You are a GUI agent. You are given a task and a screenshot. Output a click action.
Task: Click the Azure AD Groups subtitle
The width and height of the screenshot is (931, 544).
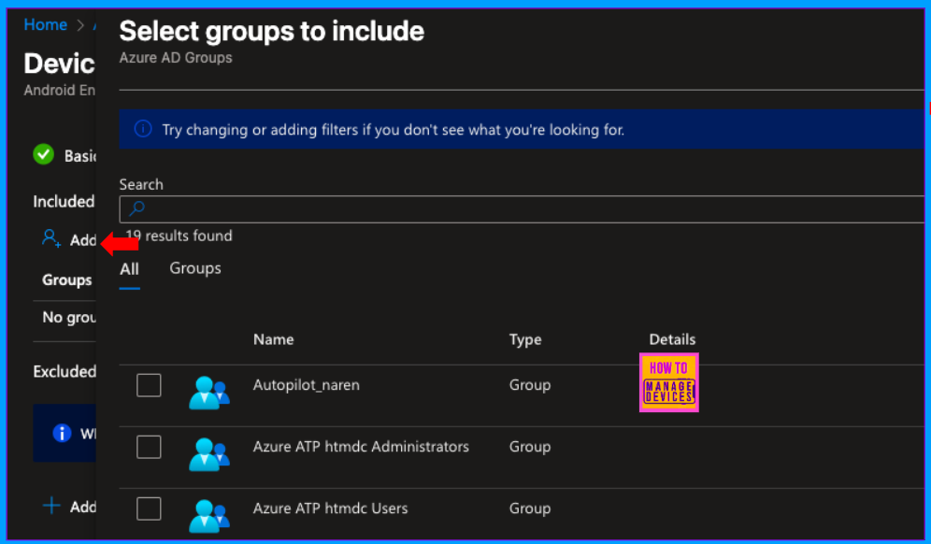tap(176, 58)
